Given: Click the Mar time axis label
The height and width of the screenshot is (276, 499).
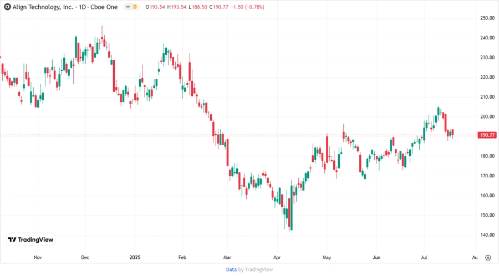Looking at the screenshot, I should [227, 257].
